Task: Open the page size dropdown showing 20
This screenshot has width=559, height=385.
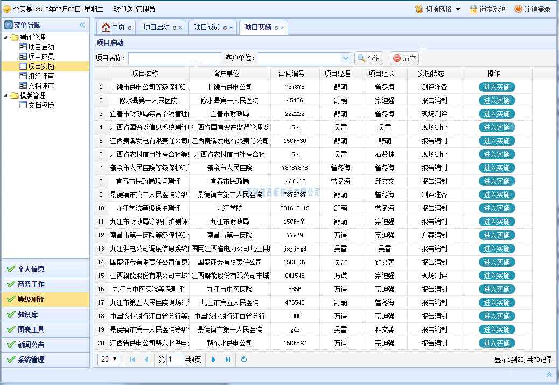Action: click(109, 359)
